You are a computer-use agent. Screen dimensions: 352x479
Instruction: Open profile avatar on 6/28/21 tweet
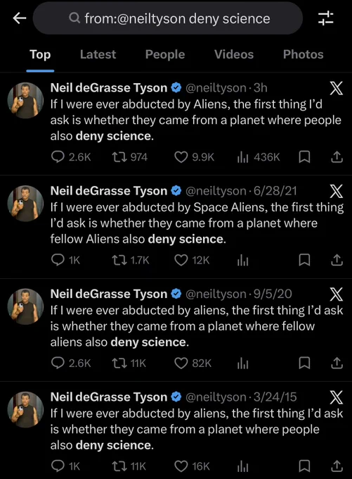(25, 203)
